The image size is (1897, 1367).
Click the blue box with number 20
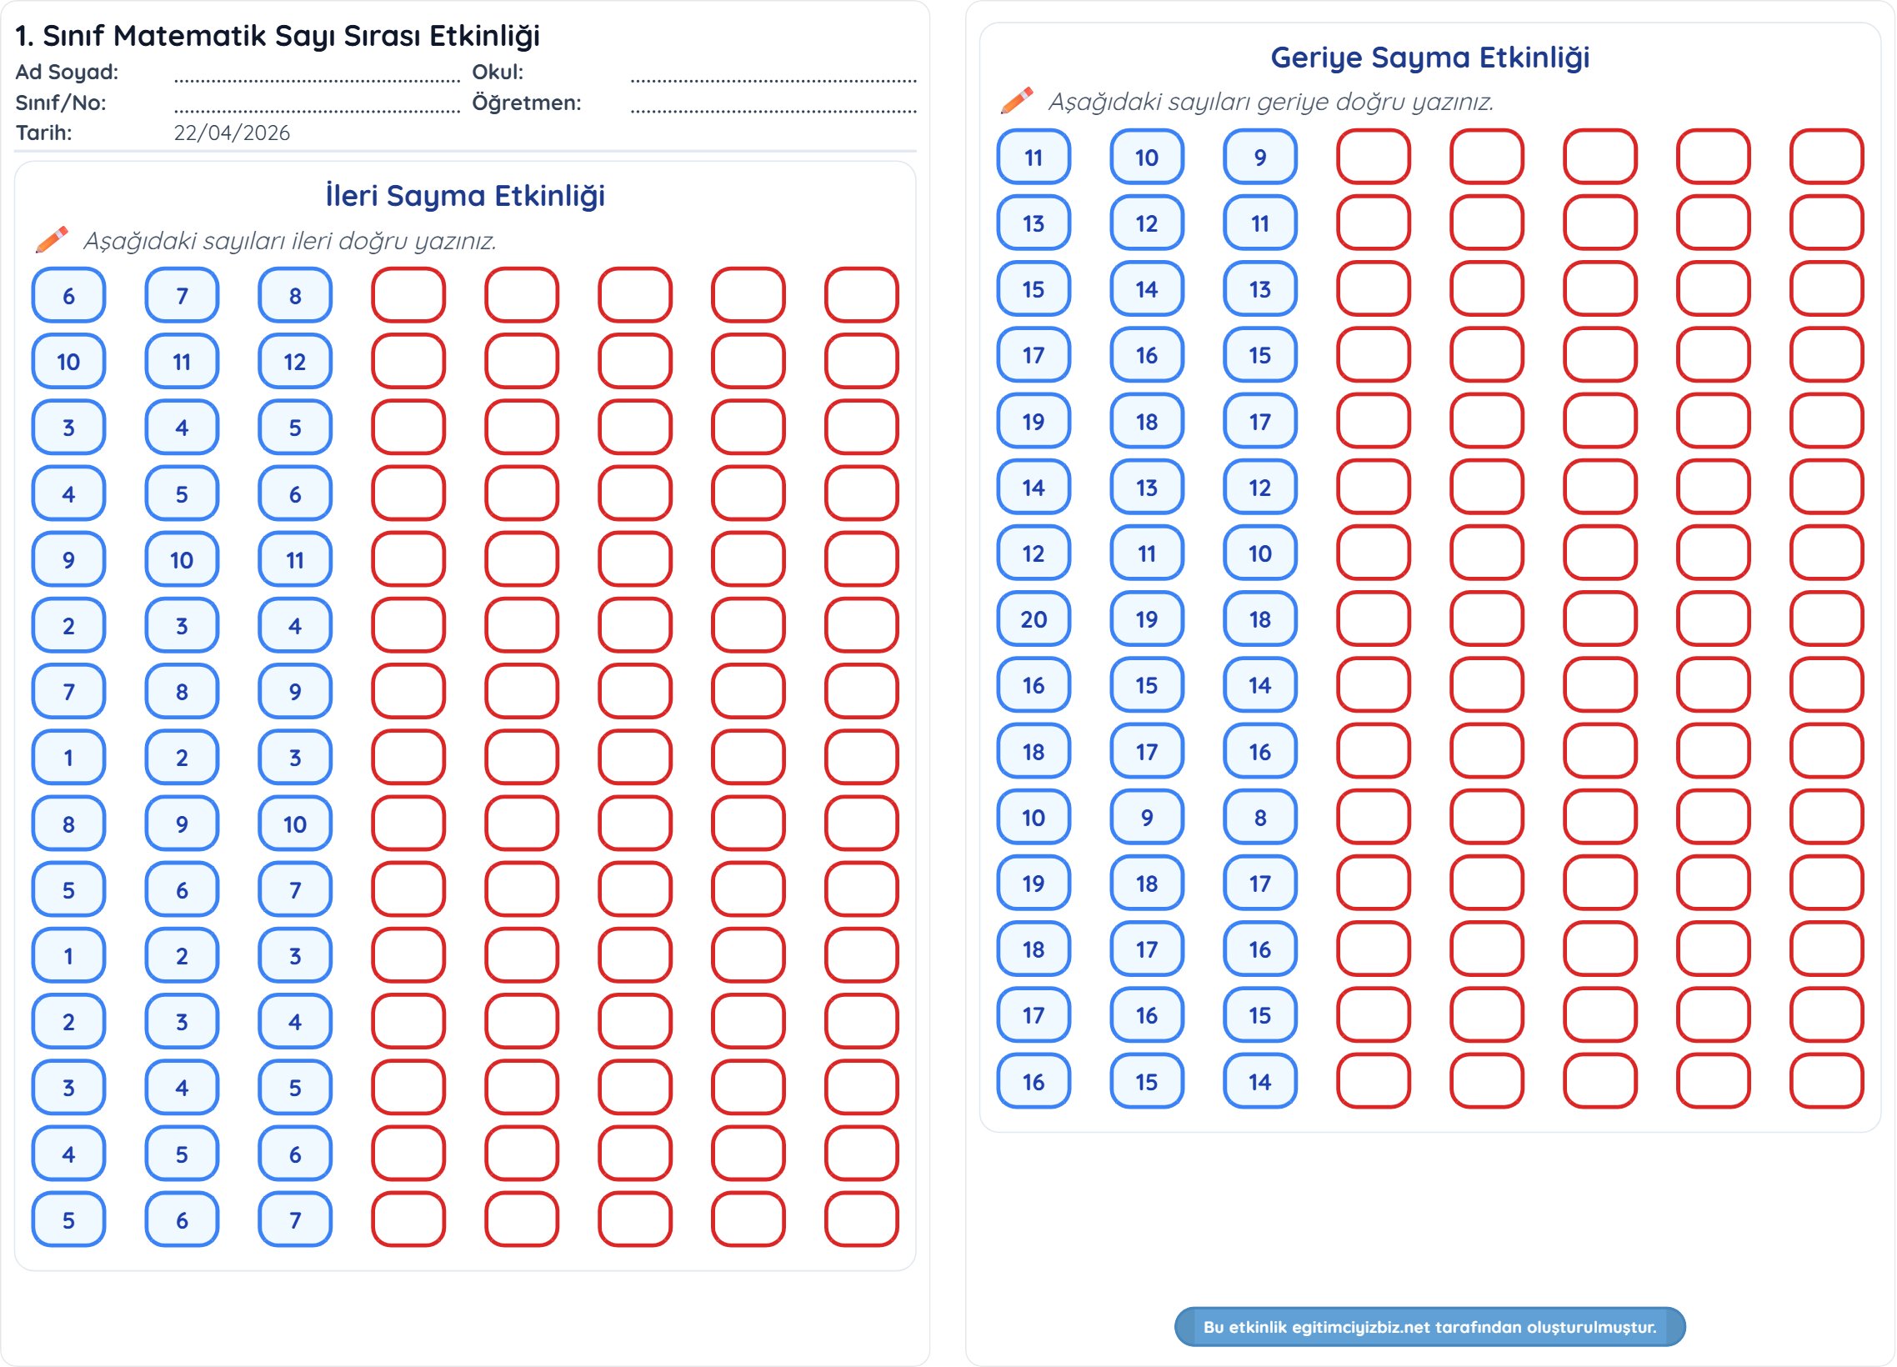click(1033, 619)
